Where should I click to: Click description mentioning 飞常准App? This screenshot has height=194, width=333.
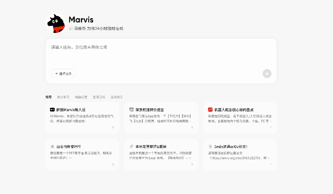click(160, 119)
